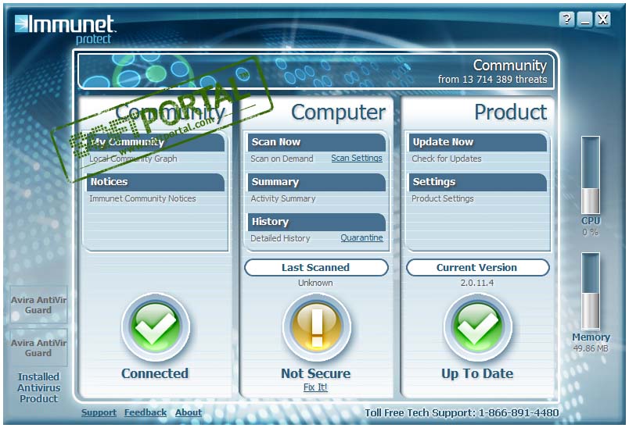Click Detailed History text
This screenshot has width=629, height=428.
[280, 238]
